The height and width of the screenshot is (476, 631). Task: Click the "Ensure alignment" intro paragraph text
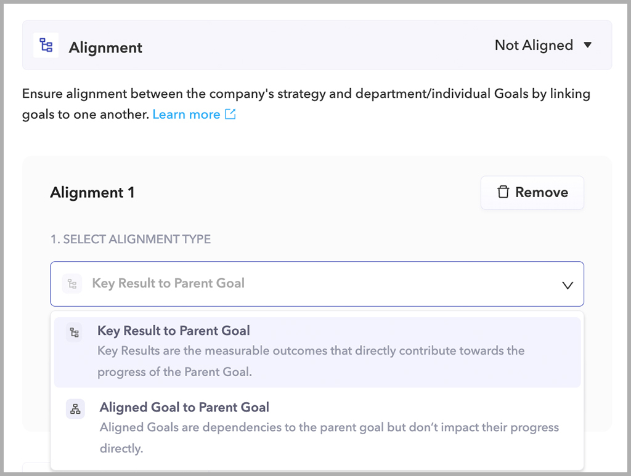coord(306,94)
